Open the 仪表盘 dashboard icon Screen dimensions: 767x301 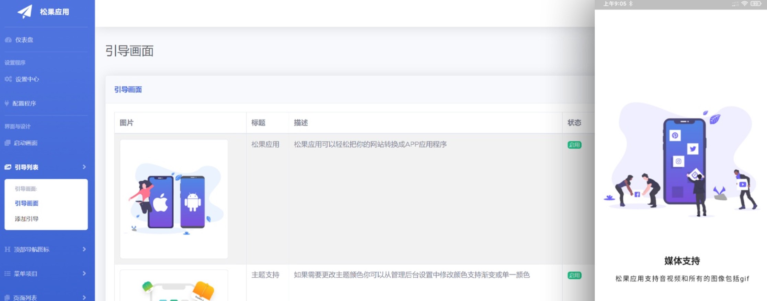coord(8,40)
